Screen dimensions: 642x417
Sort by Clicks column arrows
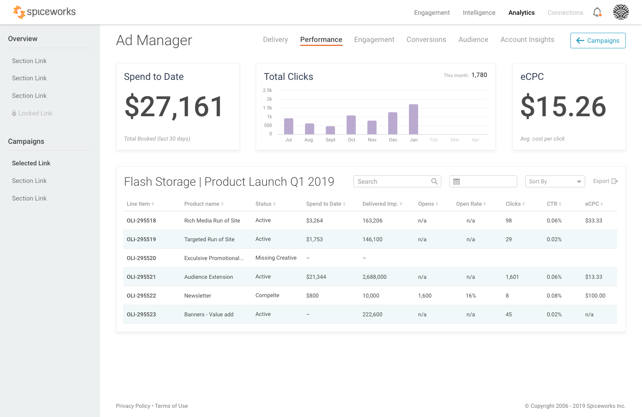524,204
